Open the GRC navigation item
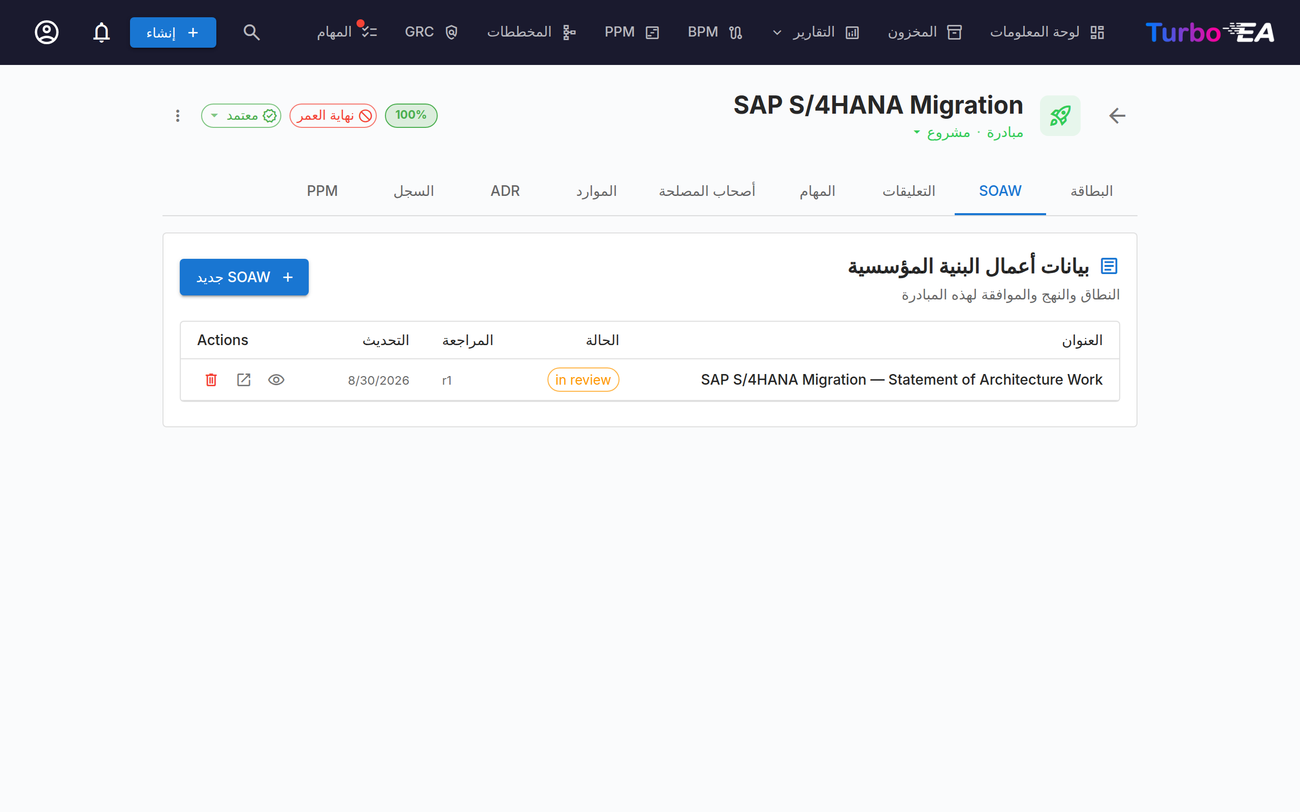The height and width of the screenshot is (812, 1300). tap(431, 32)
